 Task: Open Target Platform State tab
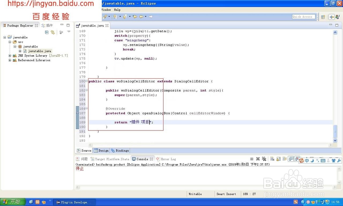110,159
